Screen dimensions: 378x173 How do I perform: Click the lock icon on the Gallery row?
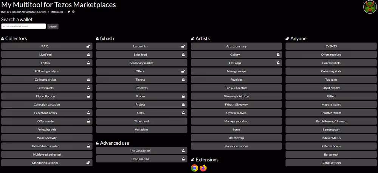coord(278,55)
